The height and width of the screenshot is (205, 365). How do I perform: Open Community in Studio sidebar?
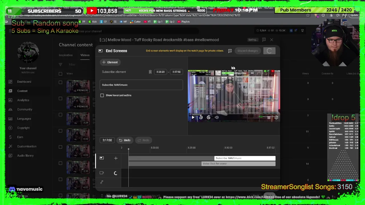coord(25,109)
